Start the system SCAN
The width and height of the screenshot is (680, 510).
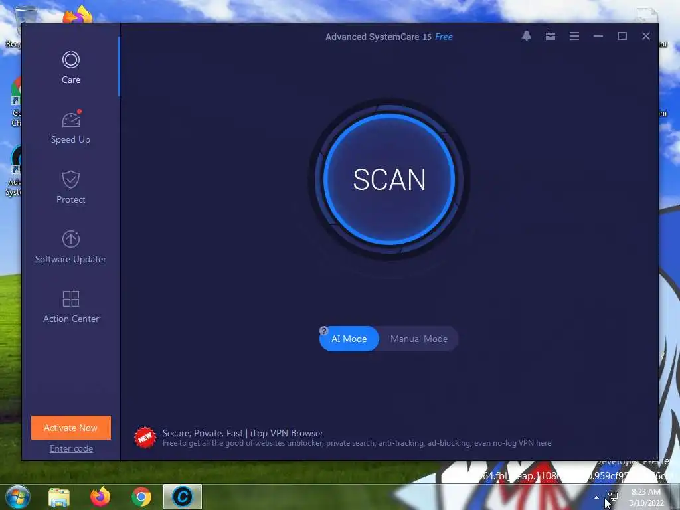pos(389,179)
